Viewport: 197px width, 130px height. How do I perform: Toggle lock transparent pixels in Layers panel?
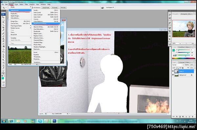177,68
